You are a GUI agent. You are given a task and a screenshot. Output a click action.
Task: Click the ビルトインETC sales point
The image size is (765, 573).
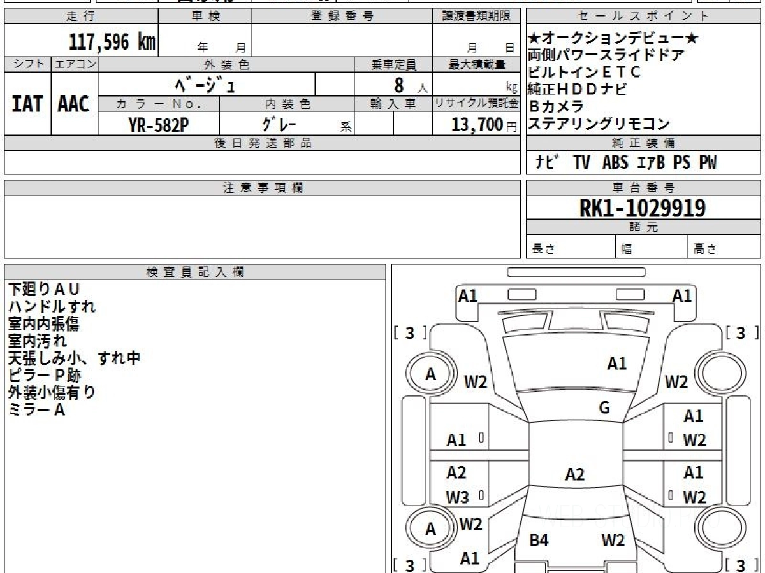[x=584, y=72]
